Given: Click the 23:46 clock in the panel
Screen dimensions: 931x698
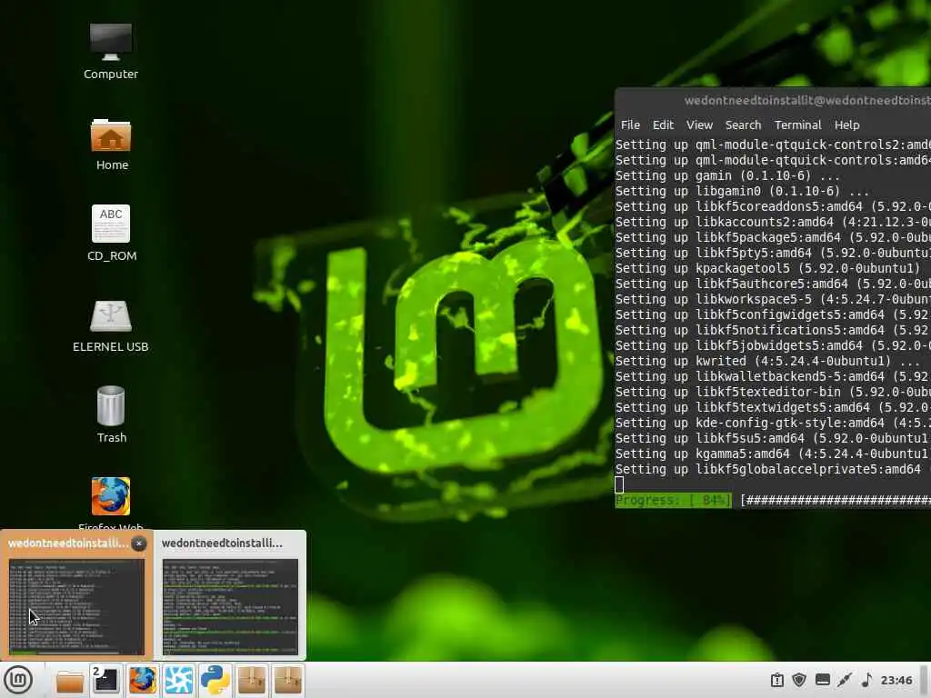Looking at the screenshot, I should click(x=896, y=680).
